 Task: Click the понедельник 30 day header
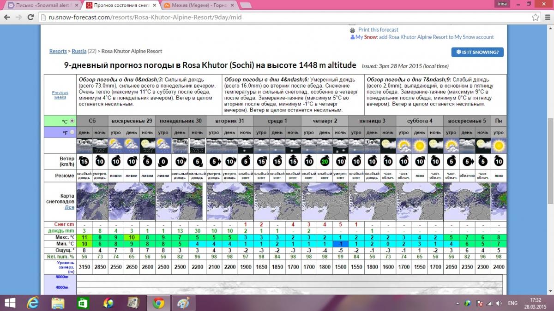pyautogui.click(x=180, y=121)
